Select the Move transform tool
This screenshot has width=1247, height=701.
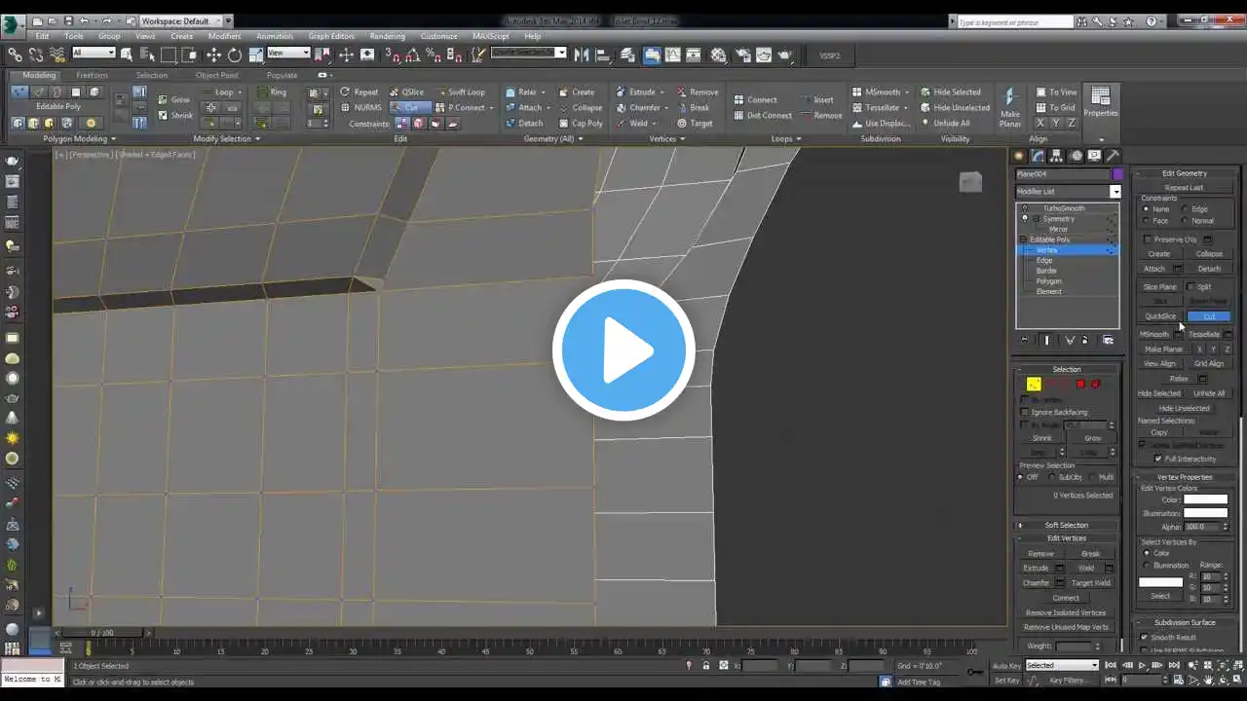coord(213,55)
